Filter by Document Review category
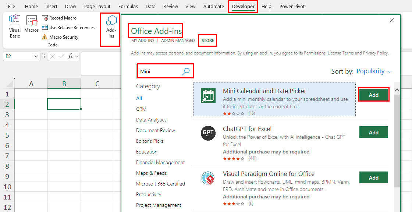 coord(155,130)
